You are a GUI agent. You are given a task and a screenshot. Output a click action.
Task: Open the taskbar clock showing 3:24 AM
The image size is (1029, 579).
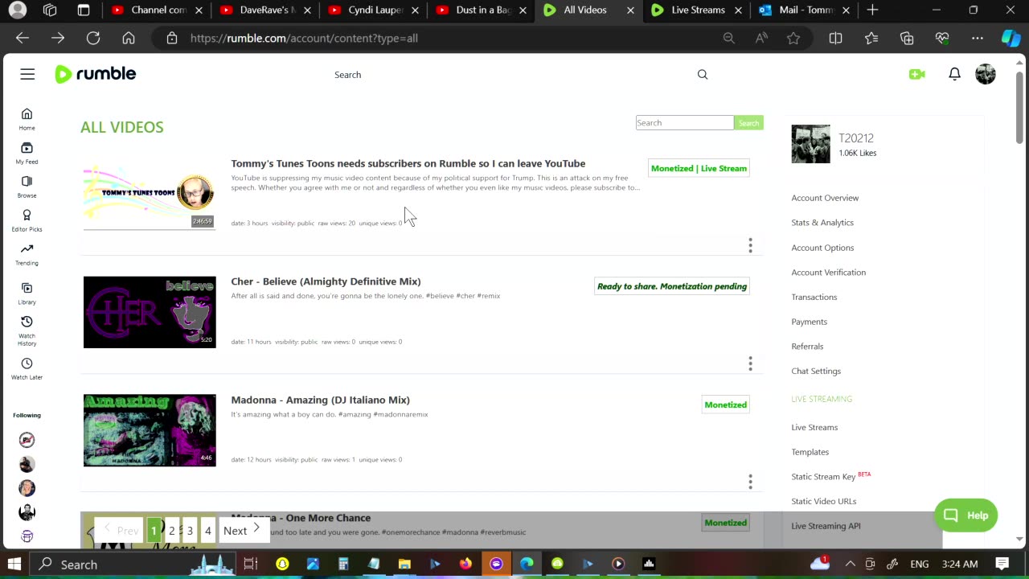pyautogui.click(x=960, y=564)
